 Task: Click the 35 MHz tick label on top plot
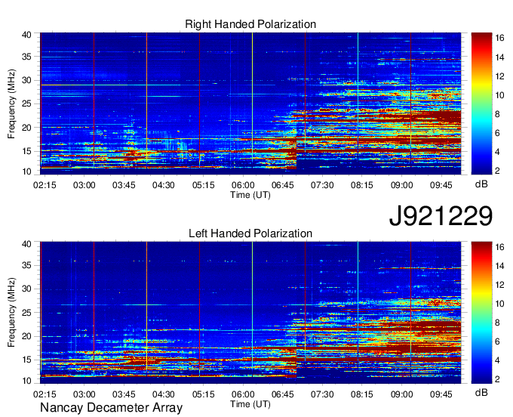coord(26,57)
